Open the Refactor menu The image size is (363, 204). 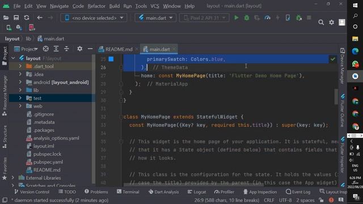tap(96, 6)
